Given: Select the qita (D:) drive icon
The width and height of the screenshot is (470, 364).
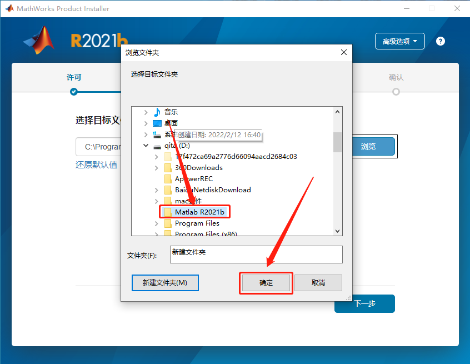Looking at the screenshot, I should 157,146.
